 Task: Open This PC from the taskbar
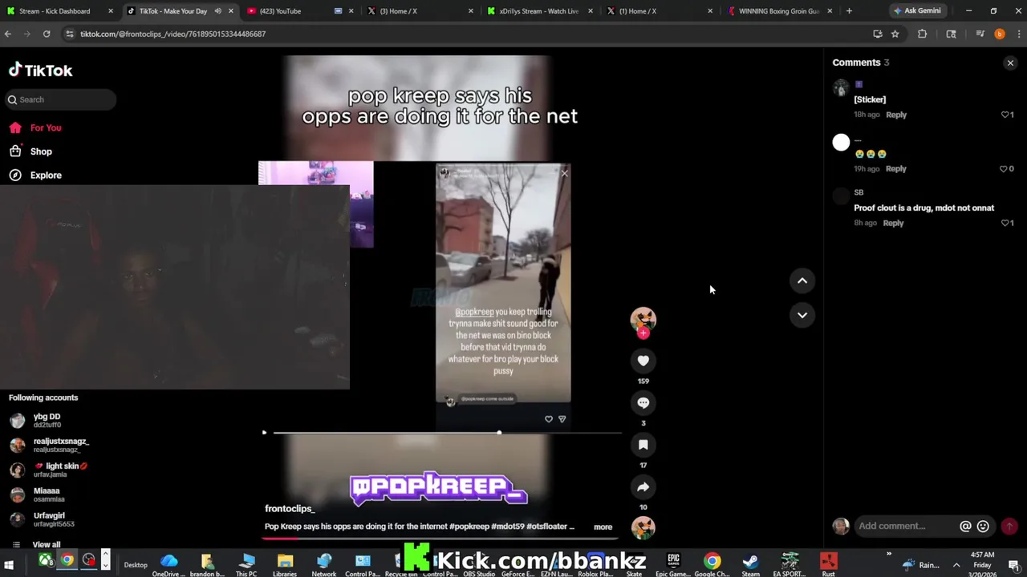[246, 564]
